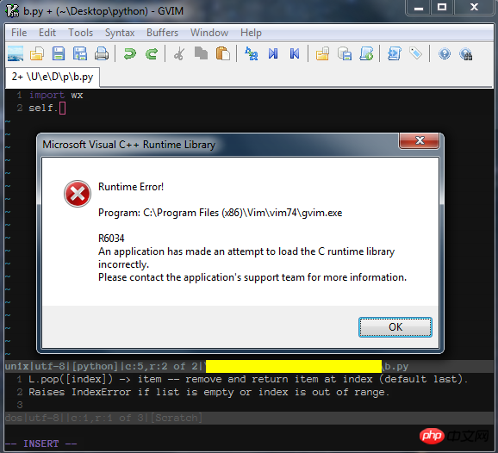This screenshot has width=498, height=453.
Task: Open Vim help with the question-mark icon
Action: [x=445, y=53]
